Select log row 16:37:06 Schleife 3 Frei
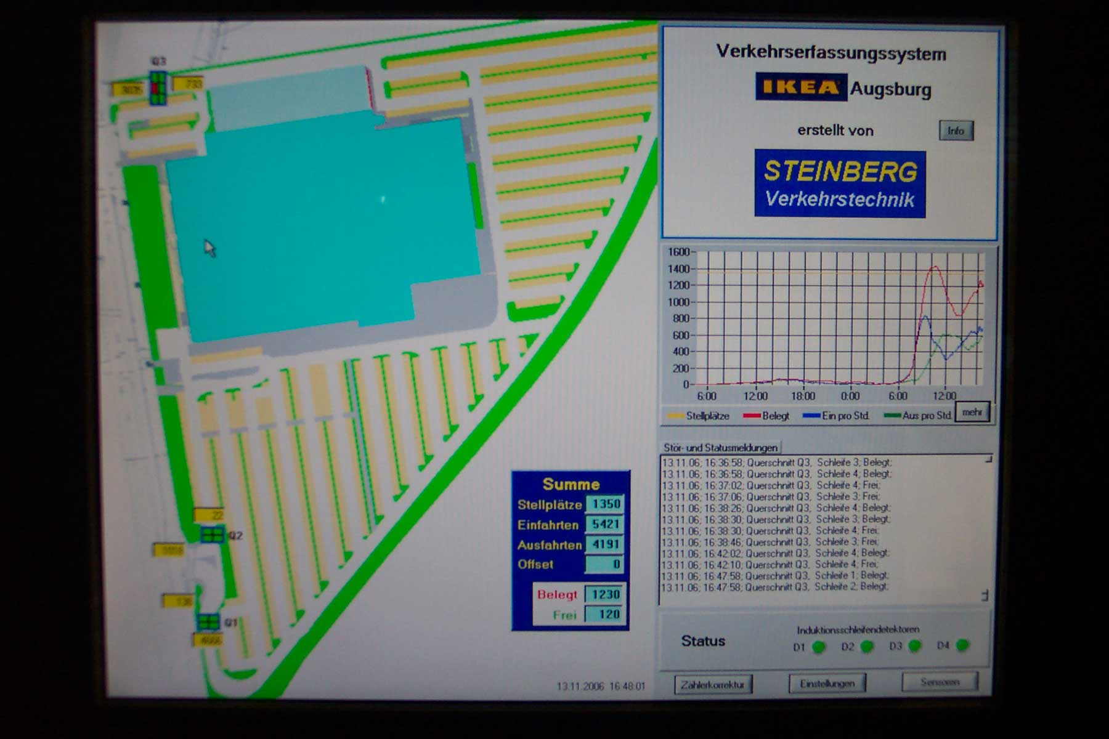 [771, 496]
